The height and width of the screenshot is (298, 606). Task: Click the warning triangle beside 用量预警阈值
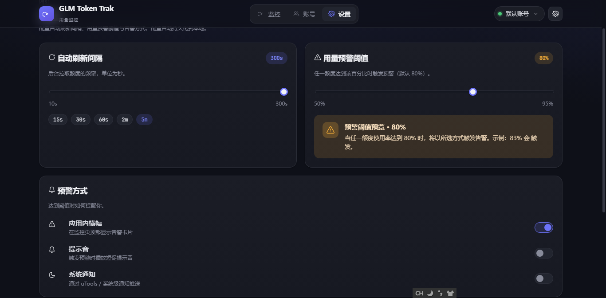(x=318, y=58)
